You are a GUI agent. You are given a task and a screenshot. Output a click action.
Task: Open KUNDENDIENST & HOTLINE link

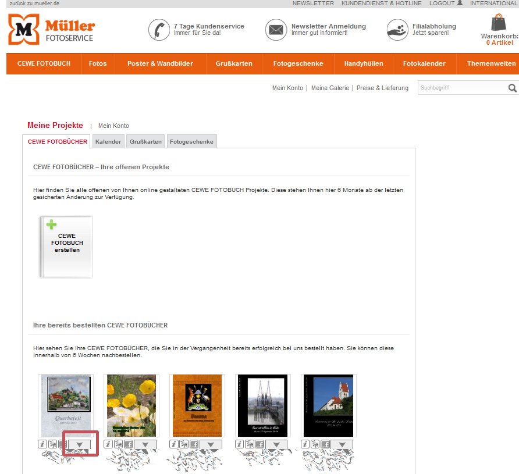click(x=382, y=3)
